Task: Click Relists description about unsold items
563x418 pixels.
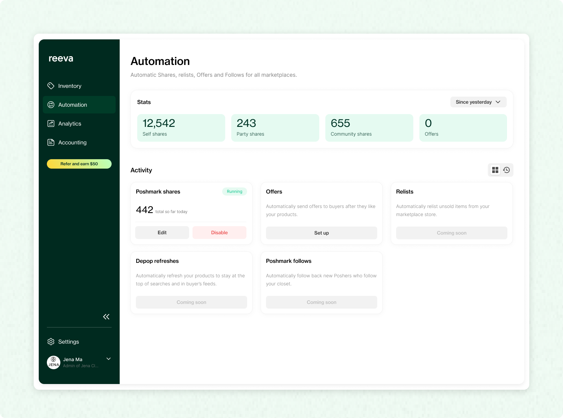Action: (443, 210)
